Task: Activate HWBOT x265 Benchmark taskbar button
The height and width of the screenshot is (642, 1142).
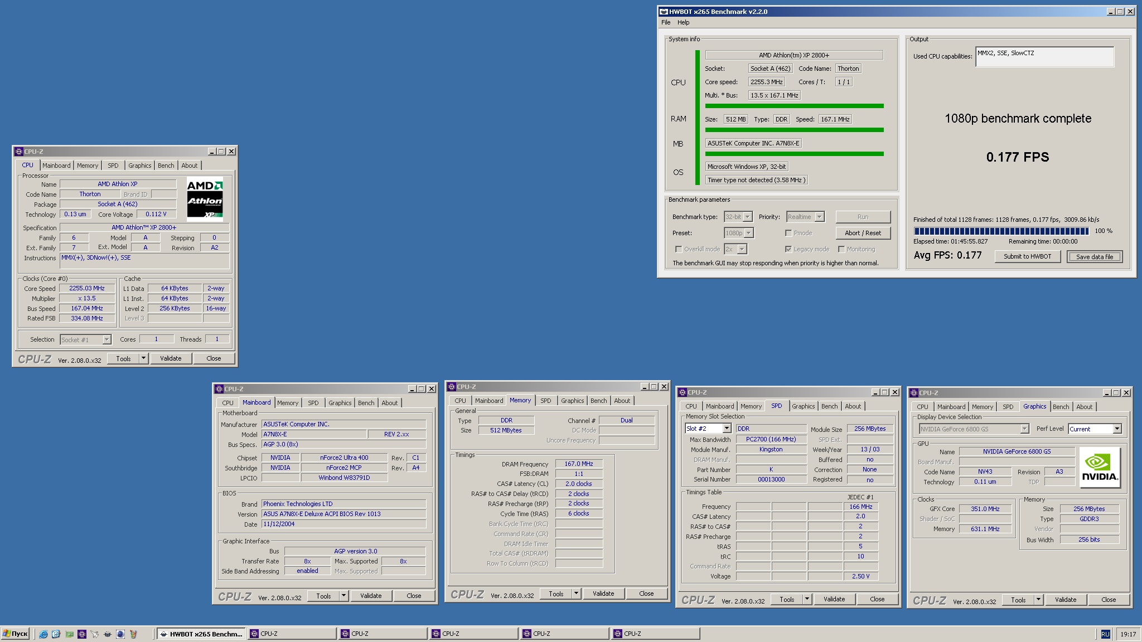Action: (x=202, y=634)
